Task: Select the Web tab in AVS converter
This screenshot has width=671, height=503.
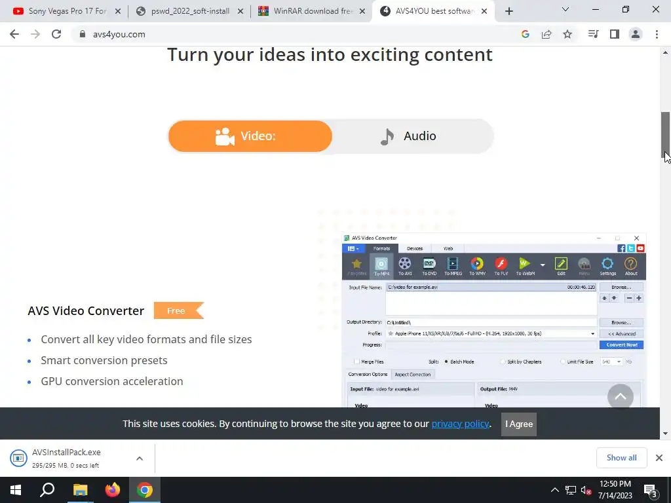Action: (448, 248)
